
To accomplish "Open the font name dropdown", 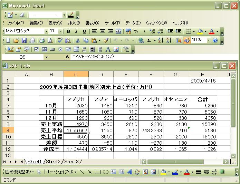I will click(x=46, y=31).
